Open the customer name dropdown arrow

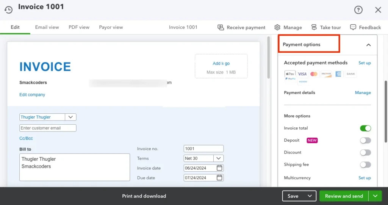pyautogui.click(x=70, y=117)
